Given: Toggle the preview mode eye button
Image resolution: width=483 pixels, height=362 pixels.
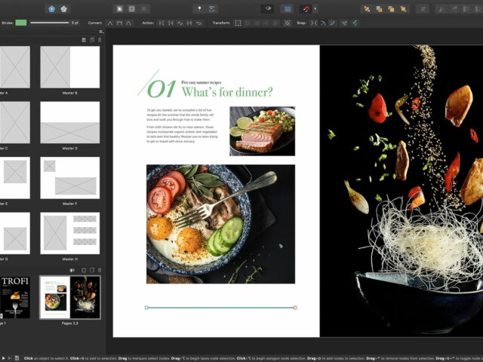Looking at the screenshot, I should tap(267, 9).
